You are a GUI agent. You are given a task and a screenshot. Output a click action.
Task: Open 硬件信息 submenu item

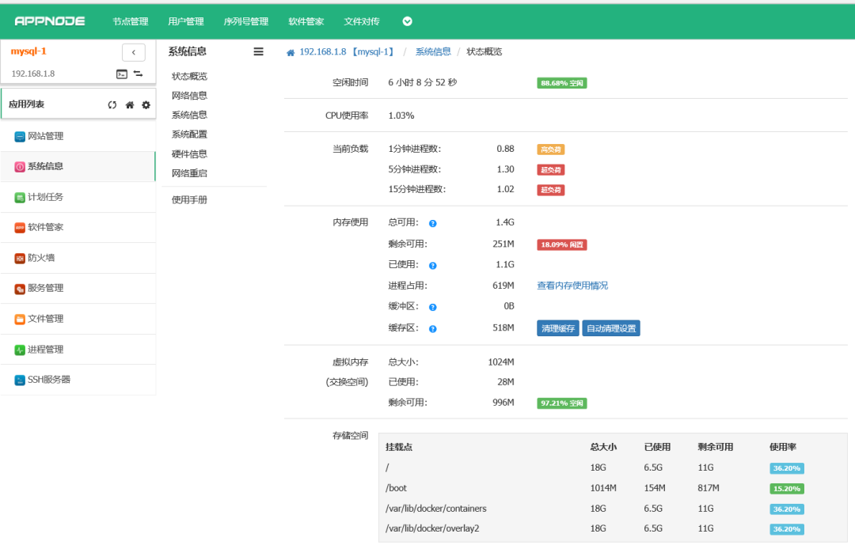click(189, 154)
